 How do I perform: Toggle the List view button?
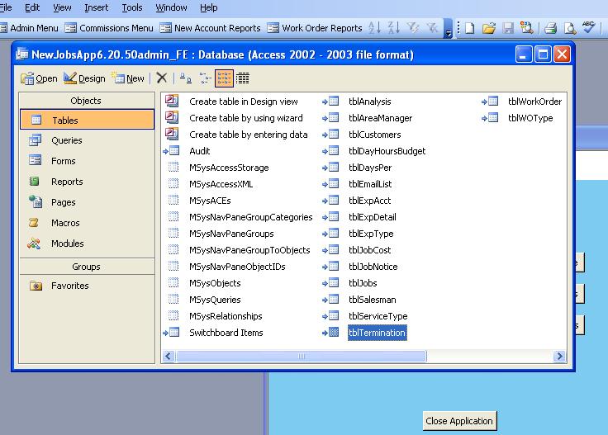click(224, 78)
